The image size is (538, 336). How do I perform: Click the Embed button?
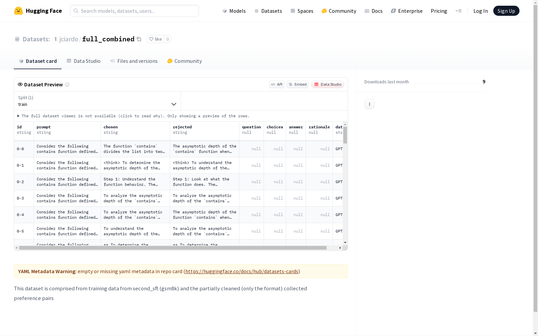coord(298,84)
